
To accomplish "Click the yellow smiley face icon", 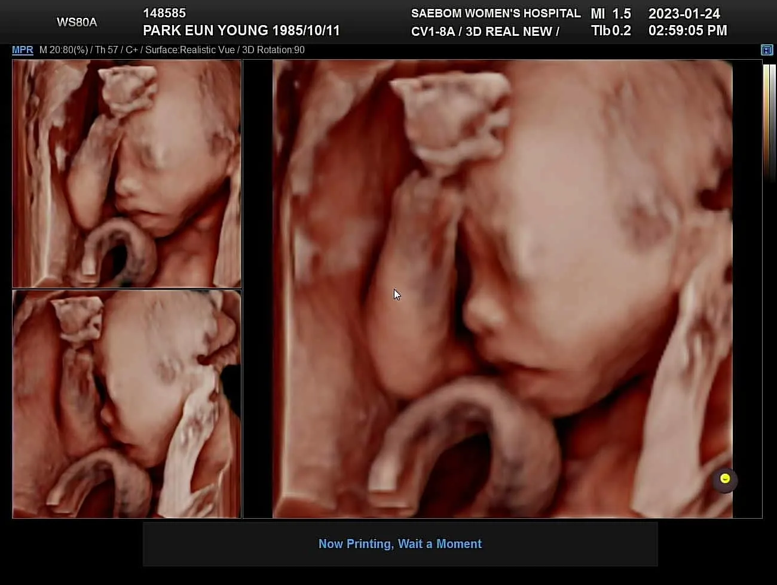I will coord(725,479).
